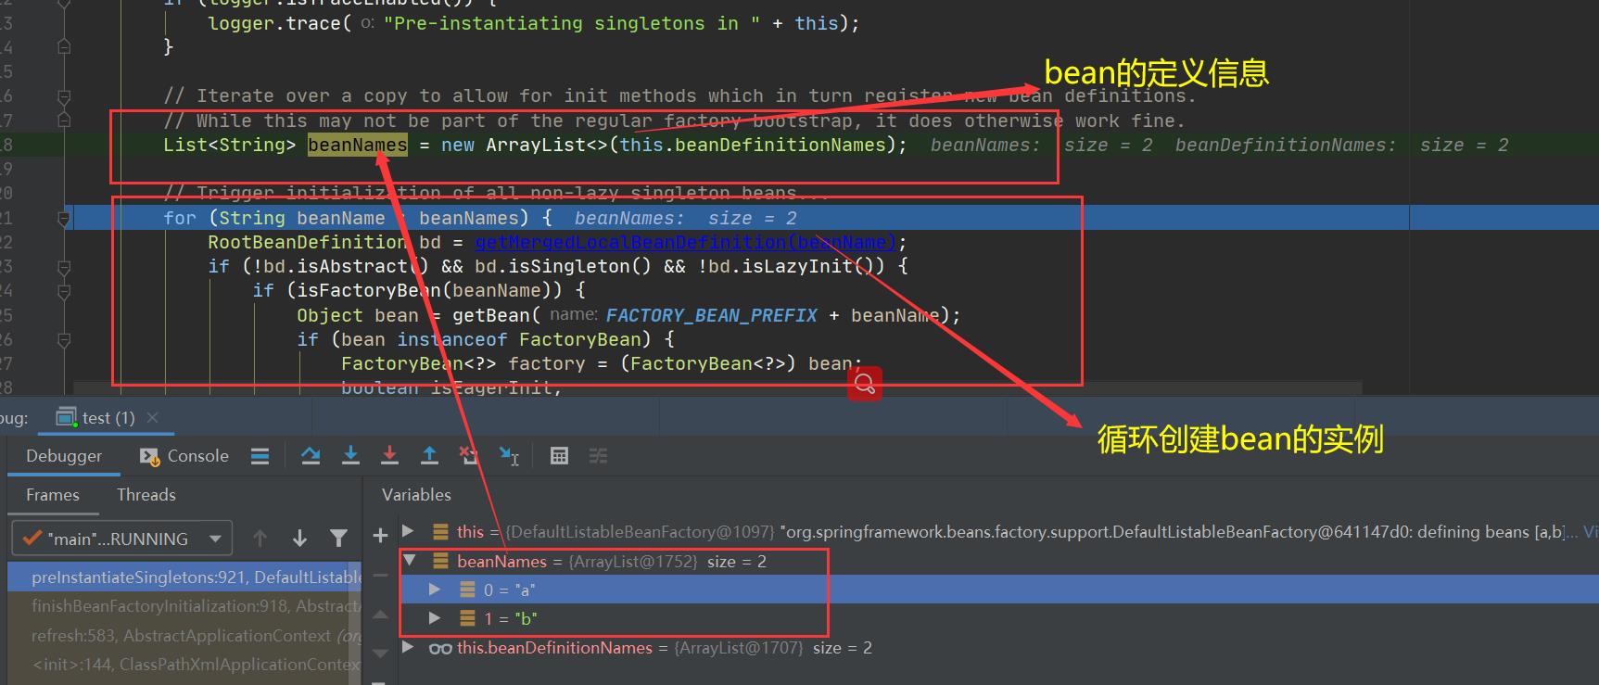Toggle fold on the isSingleton if line

coord(64,267)
